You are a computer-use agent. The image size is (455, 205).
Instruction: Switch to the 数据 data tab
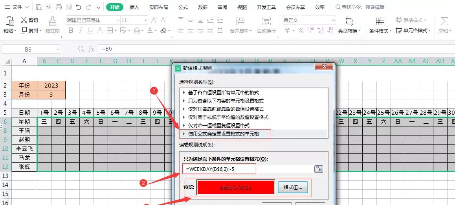[202, 7]
